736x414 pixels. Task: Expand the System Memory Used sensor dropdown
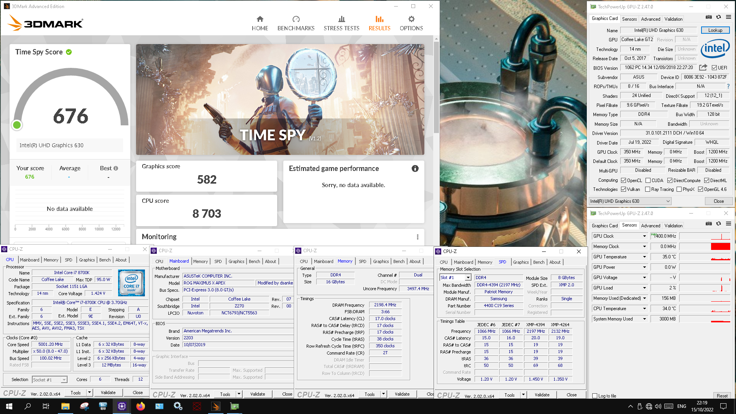[644, 319]
